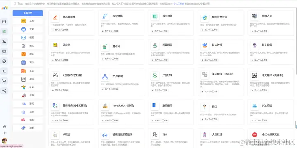Click the 数学老师 green icon
The height and width of the screenshot is (148, 297).
point(155,16)
